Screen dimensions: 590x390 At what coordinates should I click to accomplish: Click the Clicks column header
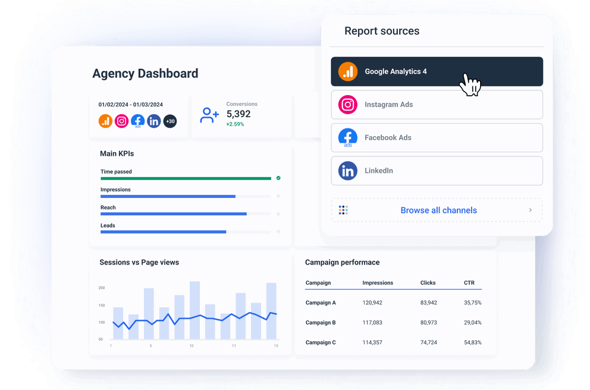[x=428, y=283]
